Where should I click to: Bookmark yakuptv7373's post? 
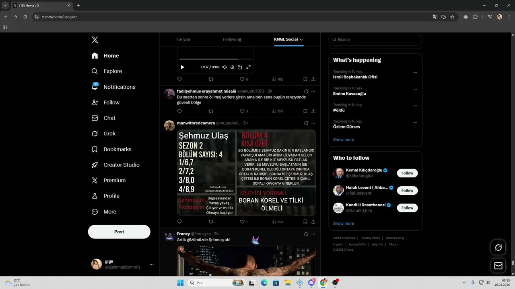coord(305,111)
